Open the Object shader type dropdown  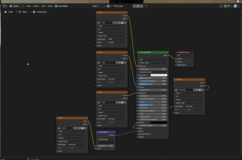(17, 6)
